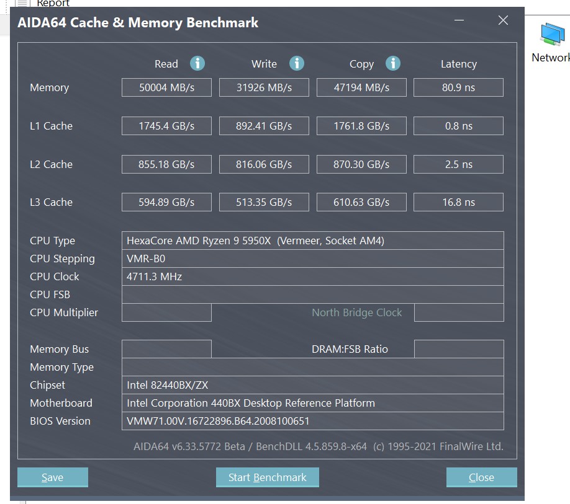570x504 pixels.
Task: Select L3 Cache Write 513.35 GB/s
Action: click(x=264, y=202)
